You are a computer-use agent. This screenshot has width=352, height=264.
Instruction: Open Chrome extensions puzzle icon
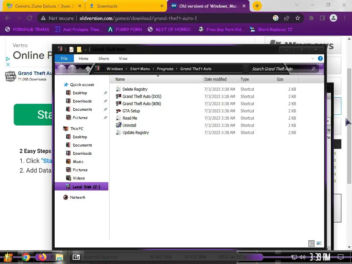click(311, 18)
